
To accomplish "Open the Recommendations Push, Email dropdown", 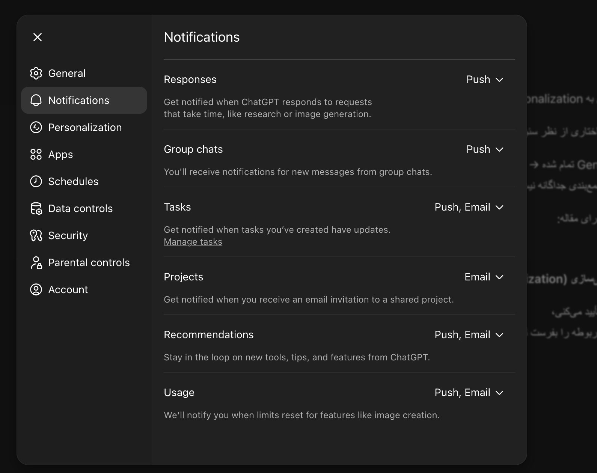I will [469, 335].
